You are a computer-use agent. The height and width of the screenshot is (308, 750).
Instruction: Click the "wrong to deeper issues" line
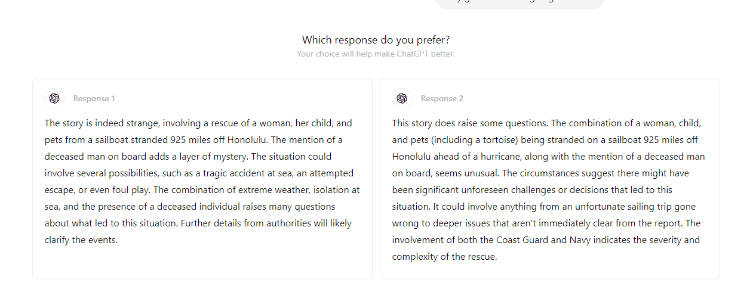[546, 223]
